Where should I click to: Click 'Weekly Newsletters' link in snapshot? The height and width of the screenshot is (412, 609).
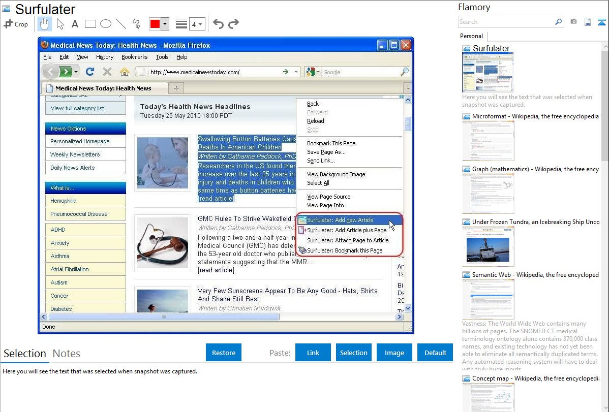click(75, 154)
